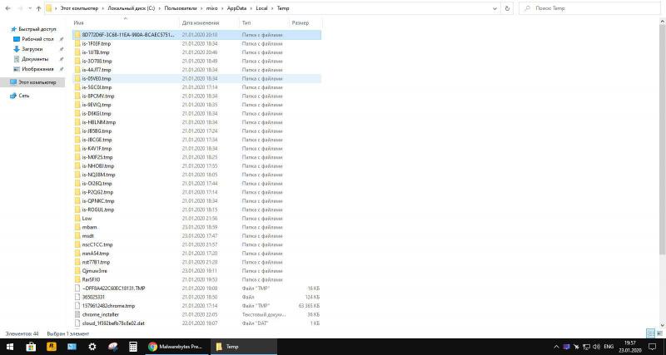The image size is (666, 355).
Task: Select the RarSFX0 folder icon
Action: pyautogui.click(x=77, y=279)
